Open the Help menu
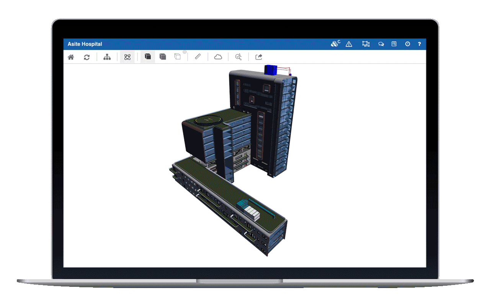This screenshot has width=490, height=306. coord(420,44)
